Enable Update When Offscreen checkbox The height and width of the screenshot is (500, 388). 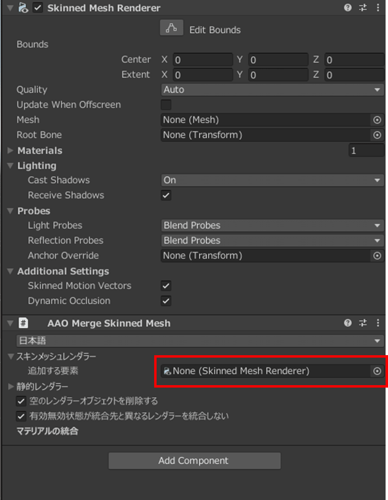166,105
